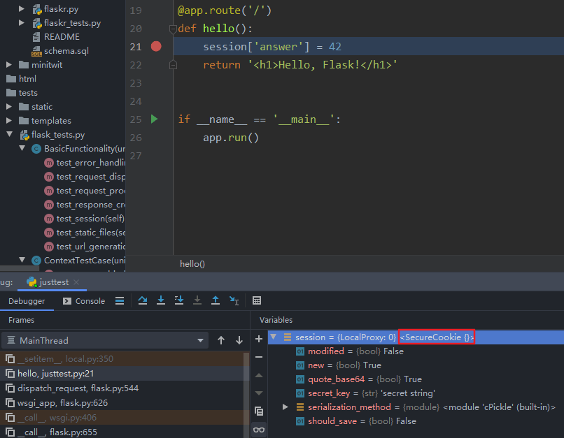This screenshot has height=438, width=564.
Task: Collapse the session variable node
Action: 274,337
